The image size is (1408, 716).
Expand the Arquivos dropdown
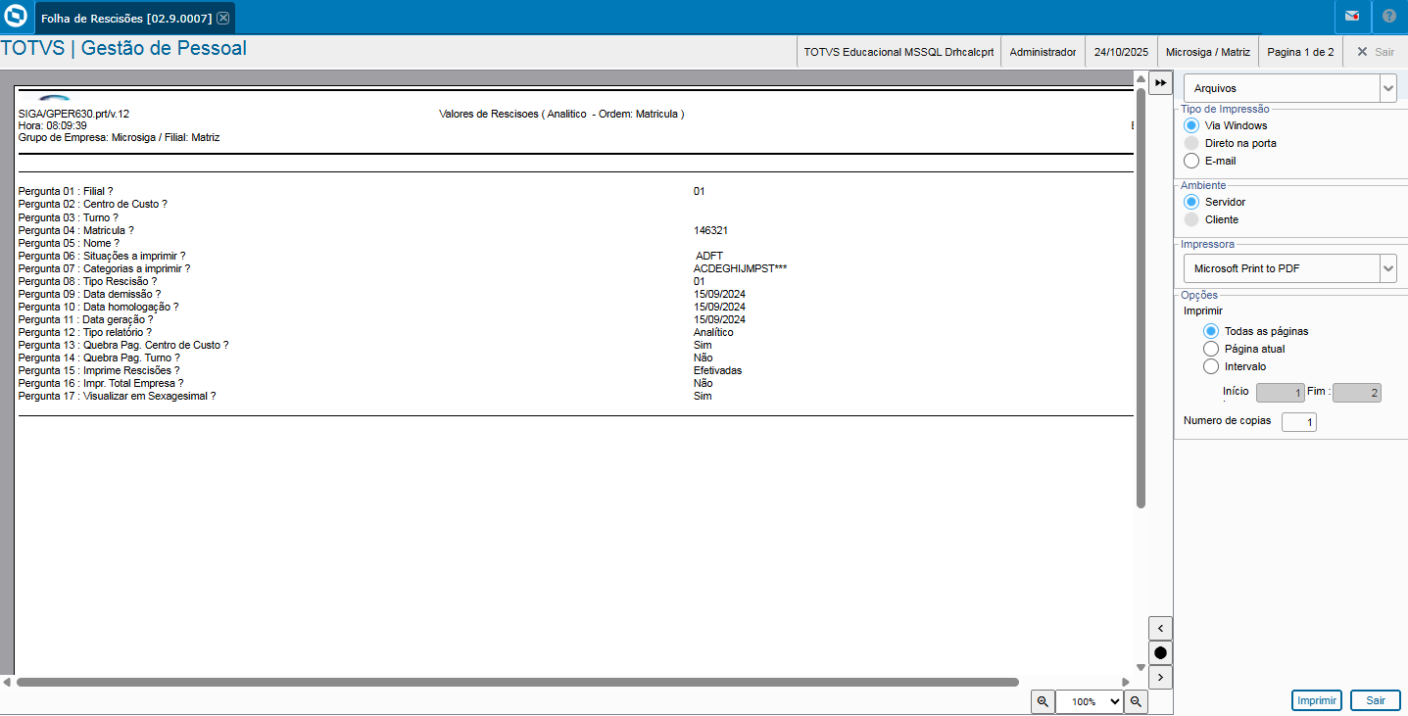pyautogui.click(x=1387, y=88)
